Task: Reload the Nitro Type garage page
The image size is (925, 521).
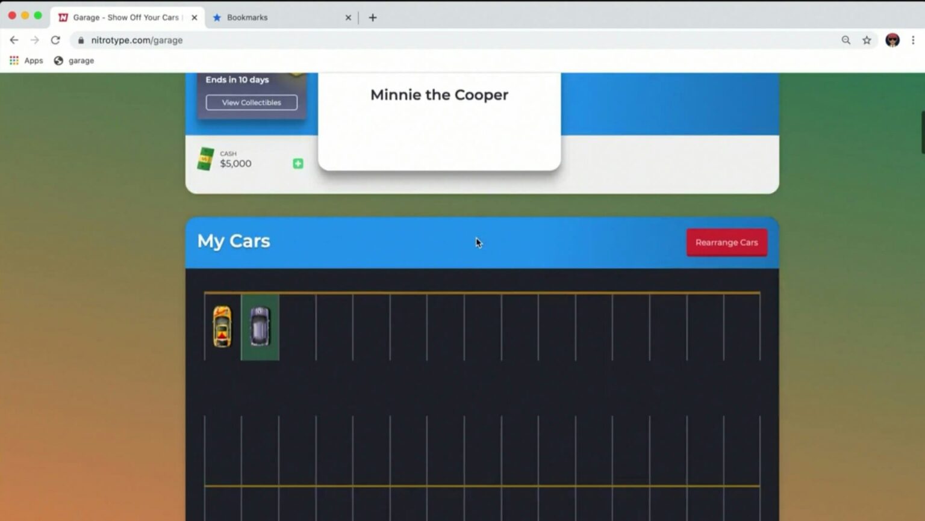Action: [55, 40]
